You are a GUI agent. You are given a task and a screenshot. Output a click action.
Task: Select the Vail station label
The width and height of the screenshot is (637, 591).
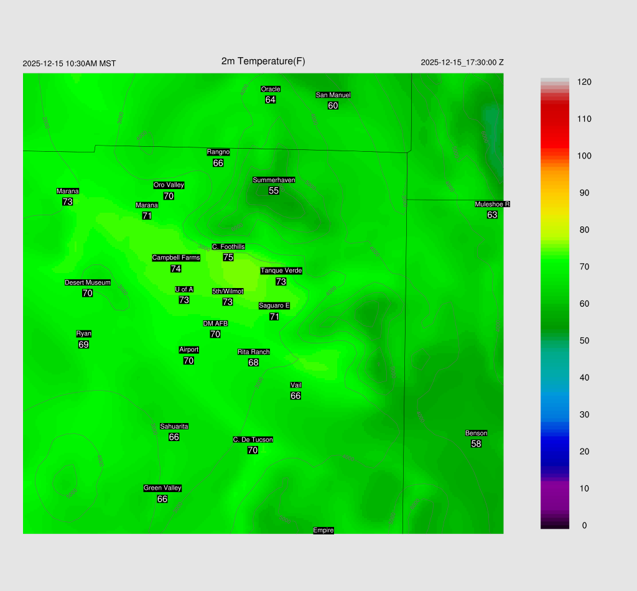pos(296,385)
